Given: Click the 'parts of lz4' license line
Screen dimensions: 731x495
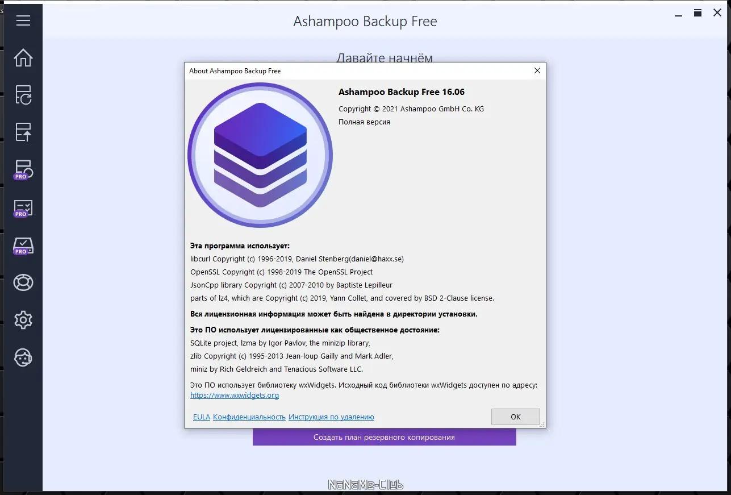Looking at the screenshot, I should (x=342, y=298).
